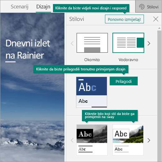Show next layout options with right chevron
The image size is (162, 162).
pyautogui.click(x=149, y=43)
